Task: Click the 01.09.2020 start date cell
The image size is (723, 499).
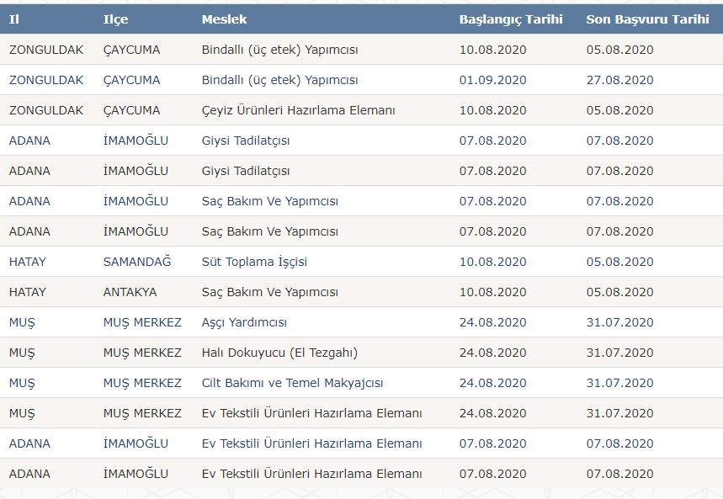Action: [492, 80]
